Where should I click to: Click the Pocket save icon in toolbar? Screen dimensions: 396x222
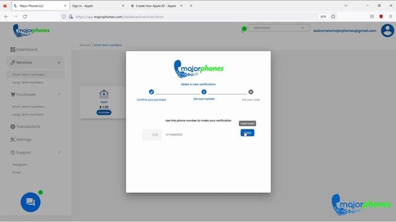[x=372, y=17]
